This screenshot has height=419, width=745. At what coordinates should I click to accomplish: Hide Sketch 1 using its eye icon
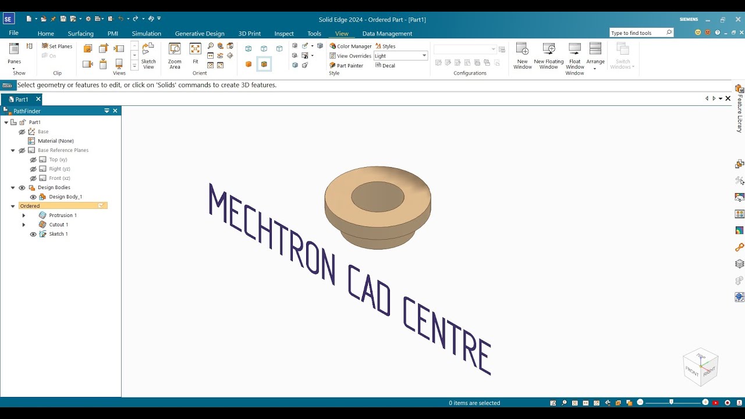(x=33, y=234)
